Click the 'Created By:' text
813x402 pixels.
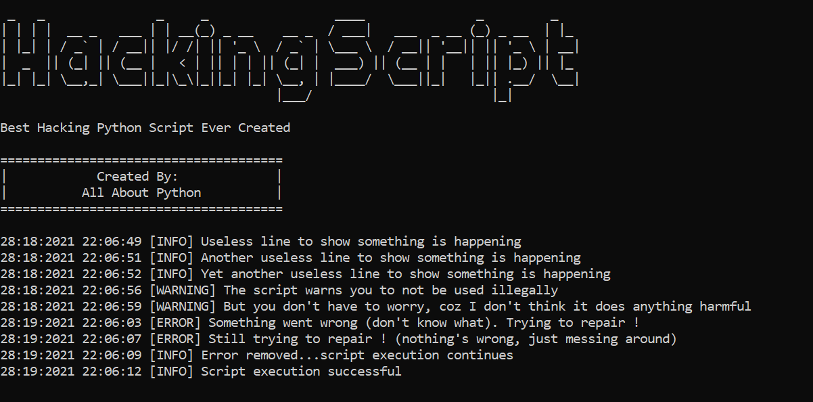click(x=137, y=177)
